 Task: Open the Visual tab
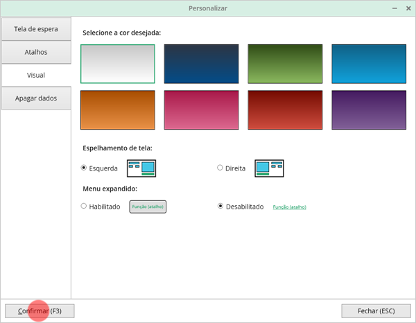[36, 75]
